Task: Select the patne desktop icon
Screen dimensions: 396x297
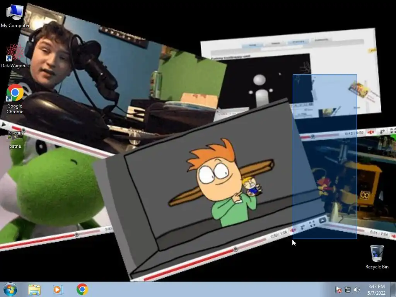Action: tap(15, 139)
